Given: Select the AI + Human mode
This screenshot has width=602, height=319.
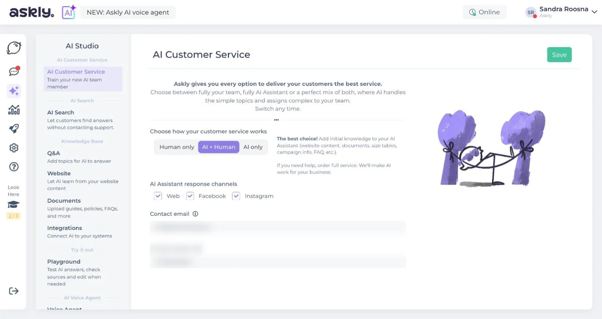Looking at the screenshot, I should [219, 147].
